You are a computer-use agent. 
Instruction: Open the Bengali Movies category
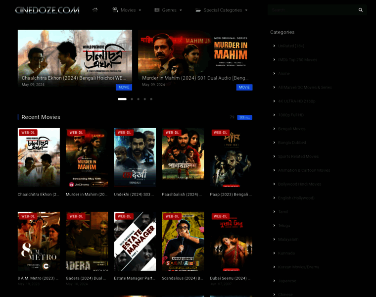[x=292, y=129]
